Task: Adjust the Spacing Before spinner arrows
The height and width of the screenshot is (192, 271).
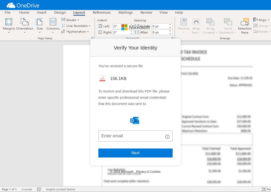Action: (x=170, y=26)
